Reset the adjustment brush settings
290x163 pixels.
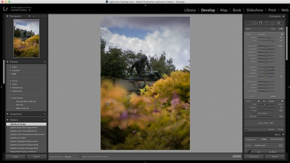[271, 129]
